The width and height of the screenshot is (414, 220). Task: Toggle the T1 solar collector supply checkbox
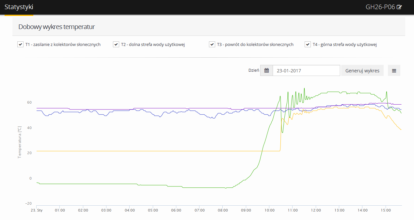[20, 44]
